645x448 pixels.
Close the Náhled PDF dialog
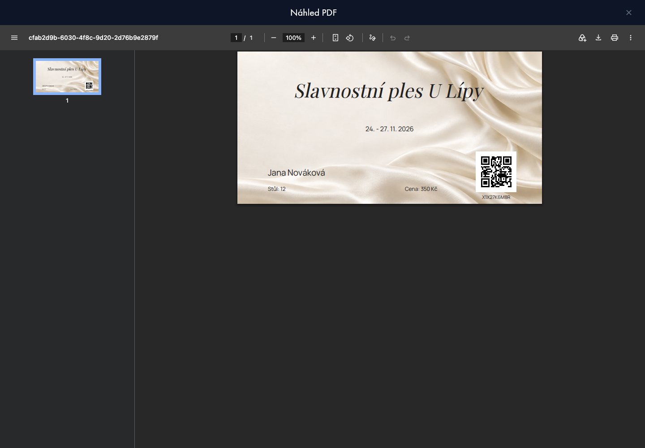click(629, 13)
